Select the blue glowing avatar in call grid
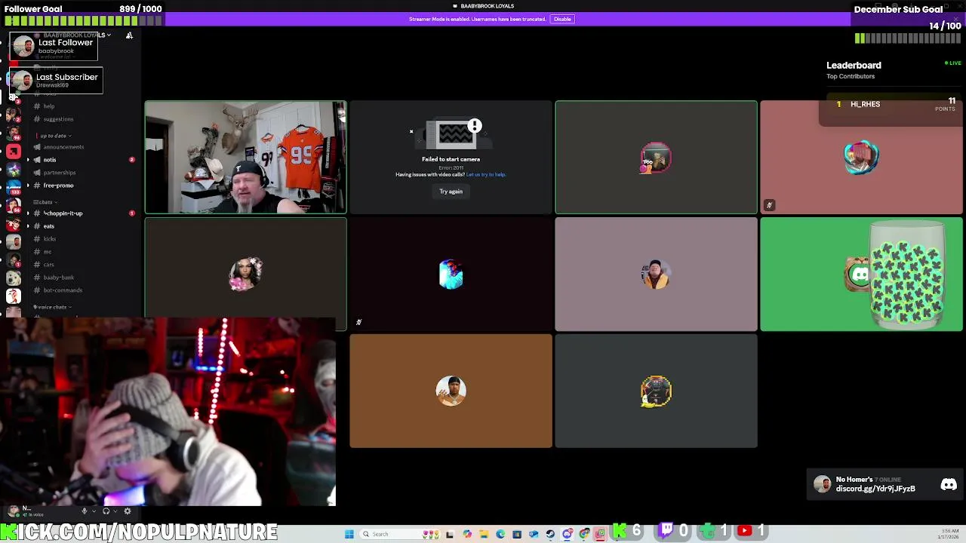 pyautogui.click(x=451, y=275)
